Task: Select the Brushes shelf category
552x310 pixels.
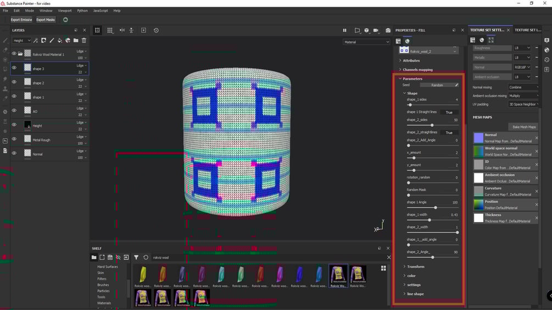Action: [103, 285]
